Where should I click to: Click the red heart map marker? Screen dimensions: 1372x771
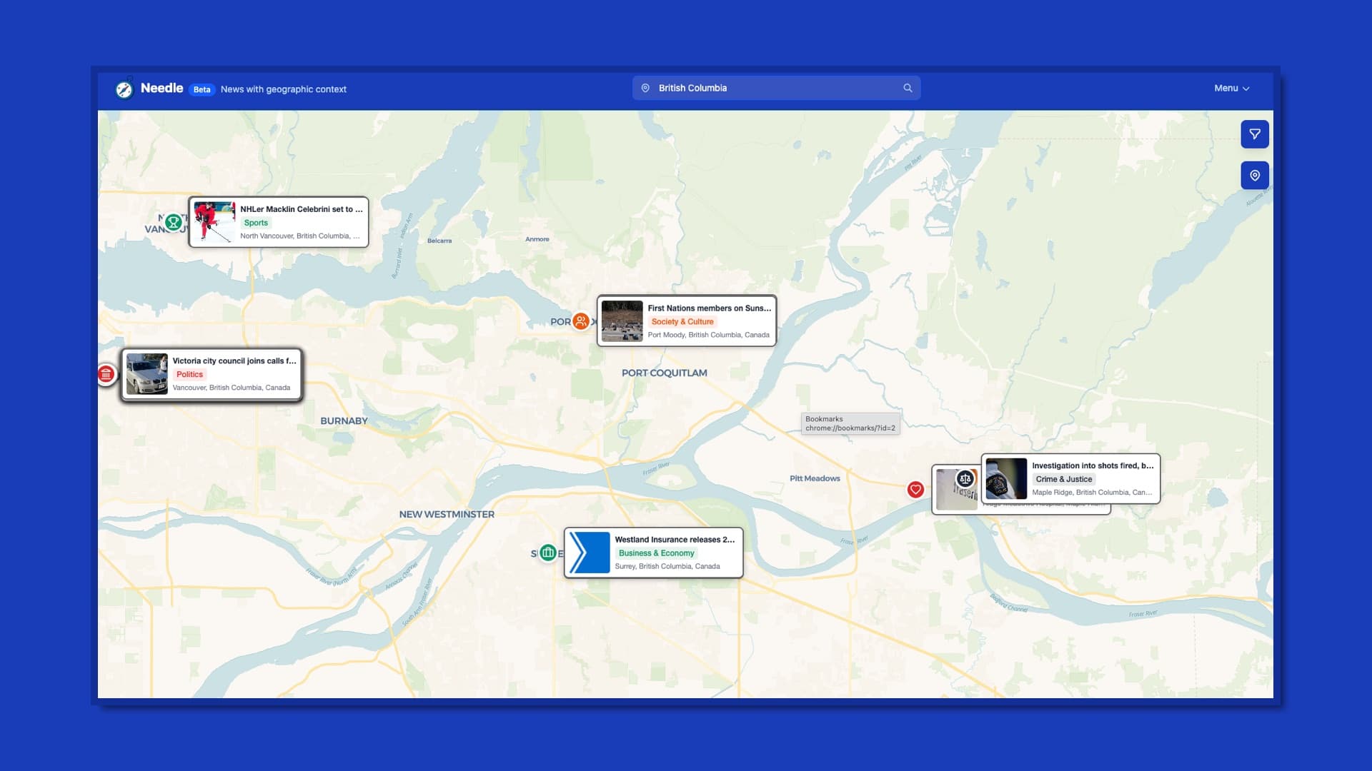point(915,490)
